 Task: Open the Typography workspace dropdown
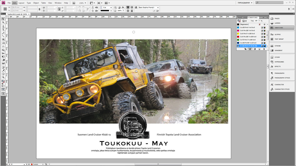(x=245, y=3)
